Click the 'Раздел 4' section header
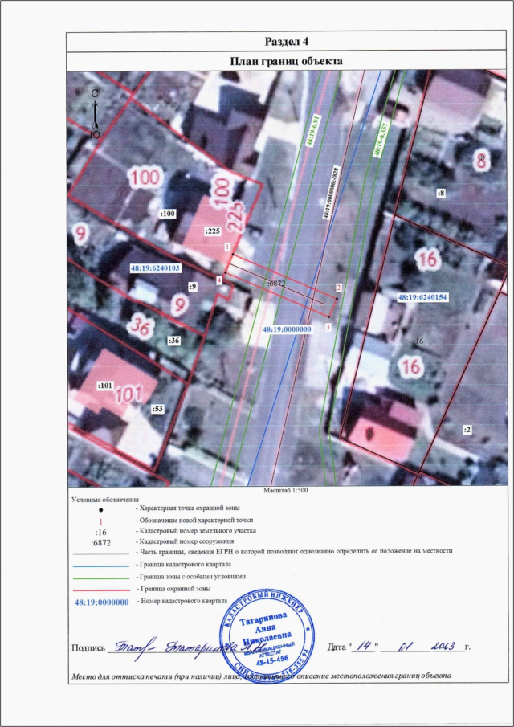 [287, 41]
